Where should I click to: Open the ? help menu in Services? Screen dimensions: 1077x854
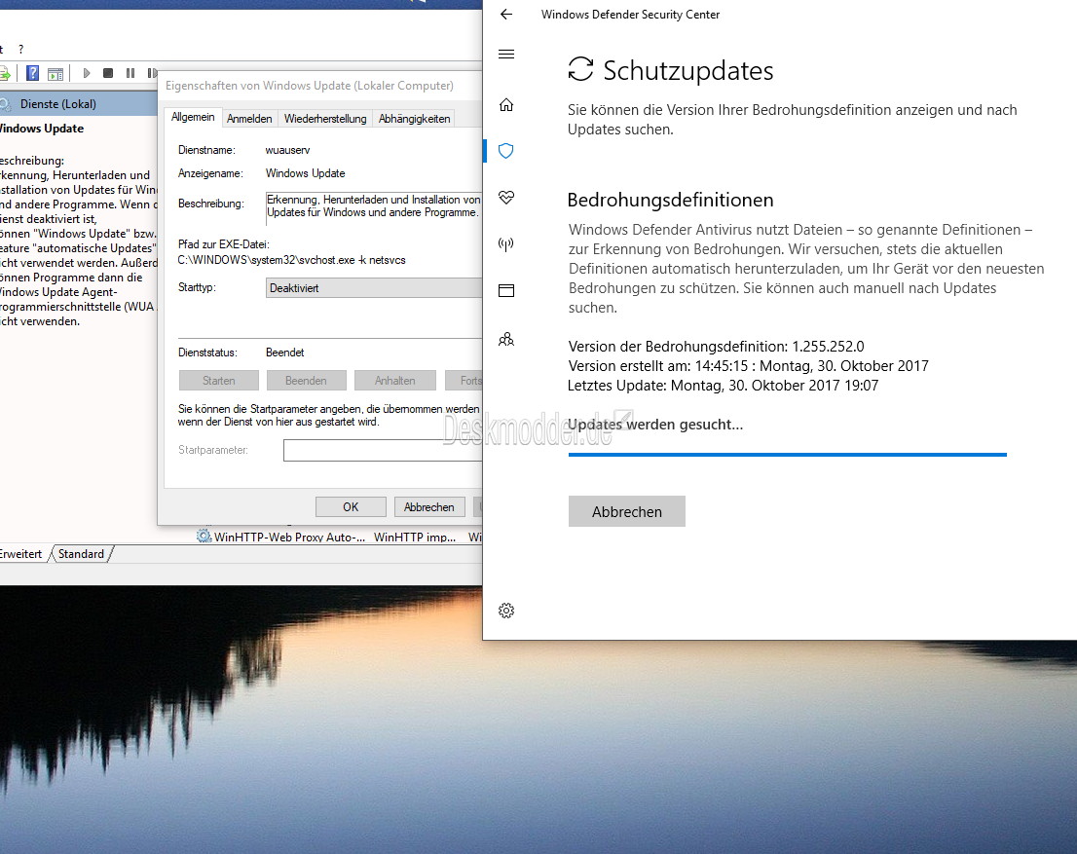point(20,50)
